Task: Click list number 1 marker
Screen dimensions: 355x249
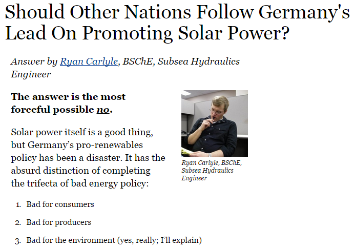Action: [x=18, y=205]
